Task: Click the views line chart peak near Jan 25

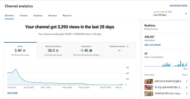Action: [16, 69]
